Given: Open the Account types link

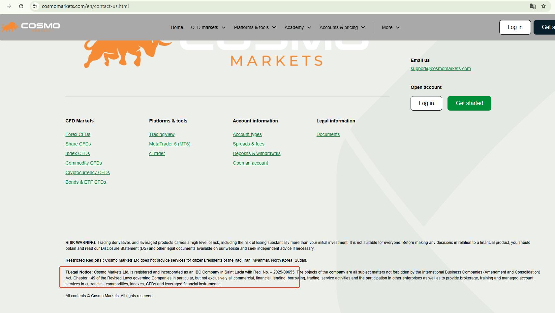Looking at the screenshot, I should coord(247,134).
